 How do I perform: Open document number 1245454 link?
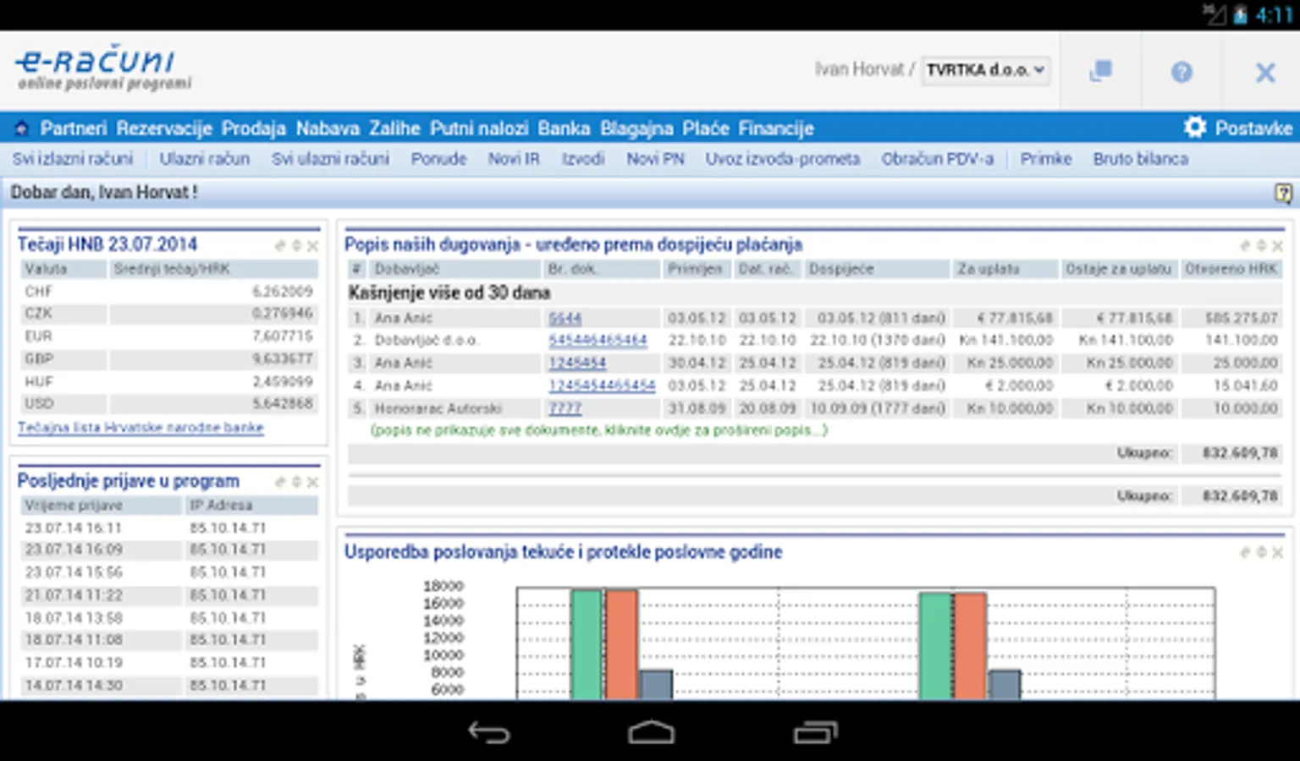tap(577, 364)
